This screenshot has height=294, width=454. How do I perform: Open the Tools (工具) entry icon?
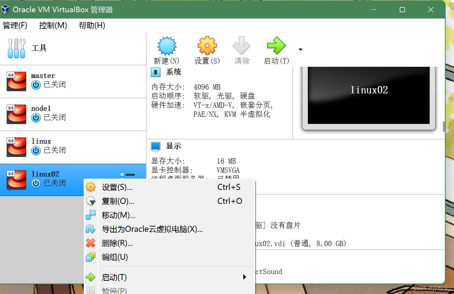(x=16, y=48)
